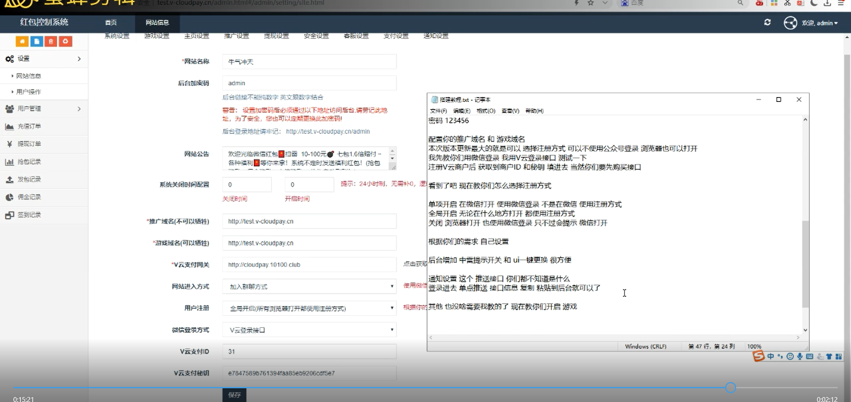This screenshot has height=402, width=851.
Task: Open Notepad 格式(O) menu
Action: click(486, 111)
